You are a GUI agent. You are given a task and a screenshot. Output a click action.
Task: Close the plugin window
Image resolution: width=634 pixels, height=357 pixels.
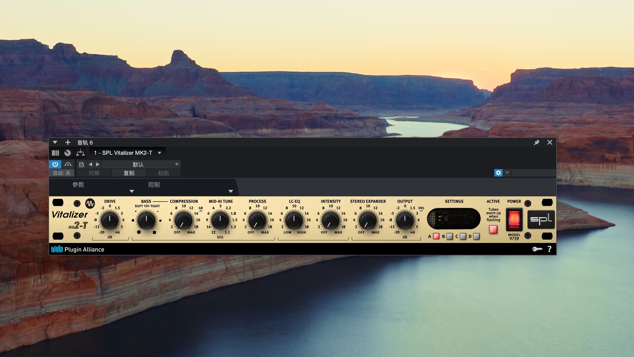[550, 142]
